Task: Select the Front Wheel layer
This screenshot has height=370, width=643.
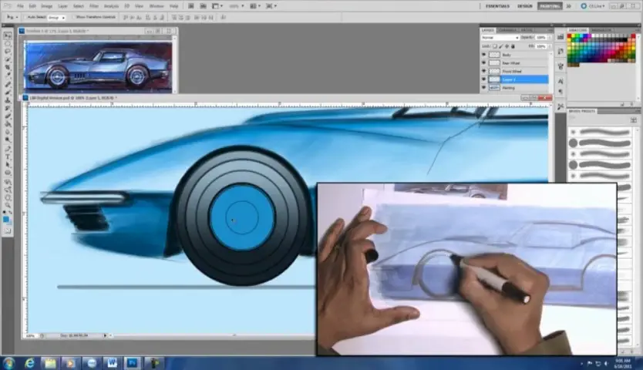Action: [x=513, y=71]
